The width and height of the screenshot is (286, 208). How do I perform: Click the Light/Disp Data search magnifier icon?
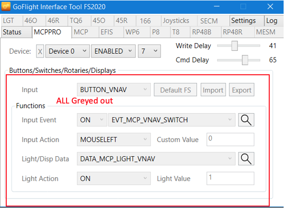tap(246, 159)
